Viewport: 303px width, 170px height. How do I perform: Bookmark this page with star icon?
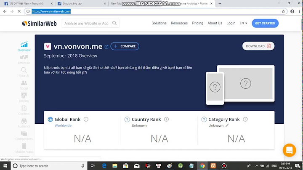click(x=283, y=11)
